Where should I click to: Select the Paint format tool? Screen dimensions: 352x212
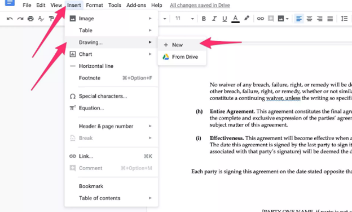[x=51, y=19]
